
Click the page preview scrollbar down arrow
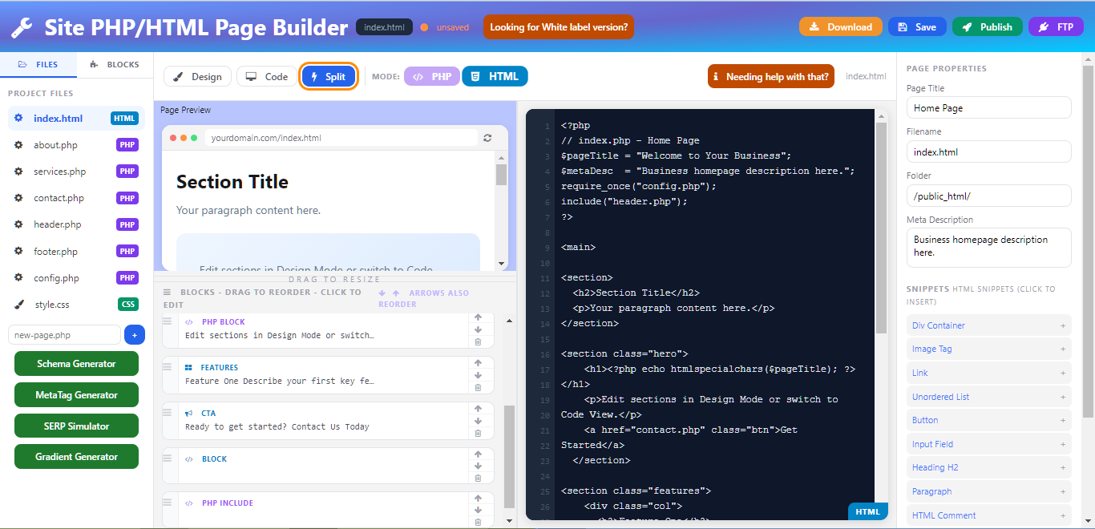click(x=502, y=264)
